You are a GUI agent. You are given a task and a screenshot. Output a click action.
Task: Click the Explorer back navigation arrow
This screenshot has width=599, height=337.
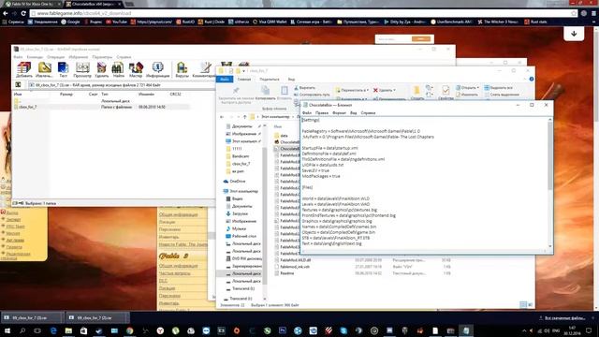click(222, 116)
